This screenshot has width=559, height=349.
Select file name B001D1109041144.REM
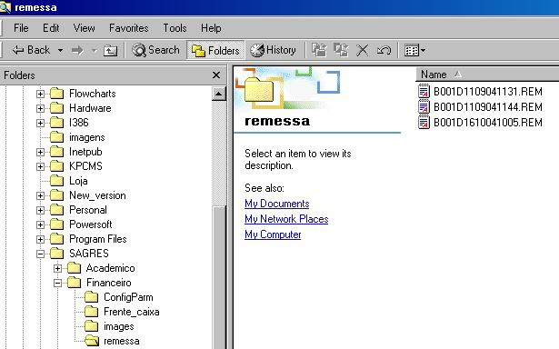(488, 107)
